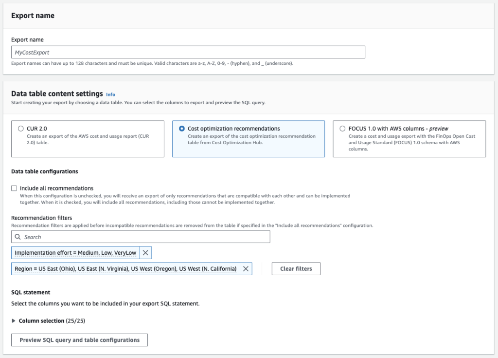Remove the Region filter tag
498x358 pixels.
246,268
